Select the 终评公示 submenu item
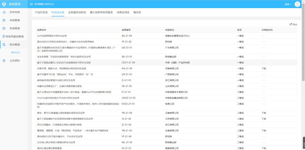305x150 pixels. pos(15,53)
